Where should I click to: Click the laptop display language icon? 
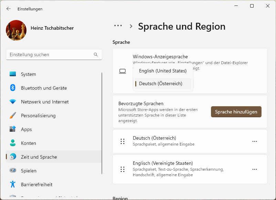(123, 71)
